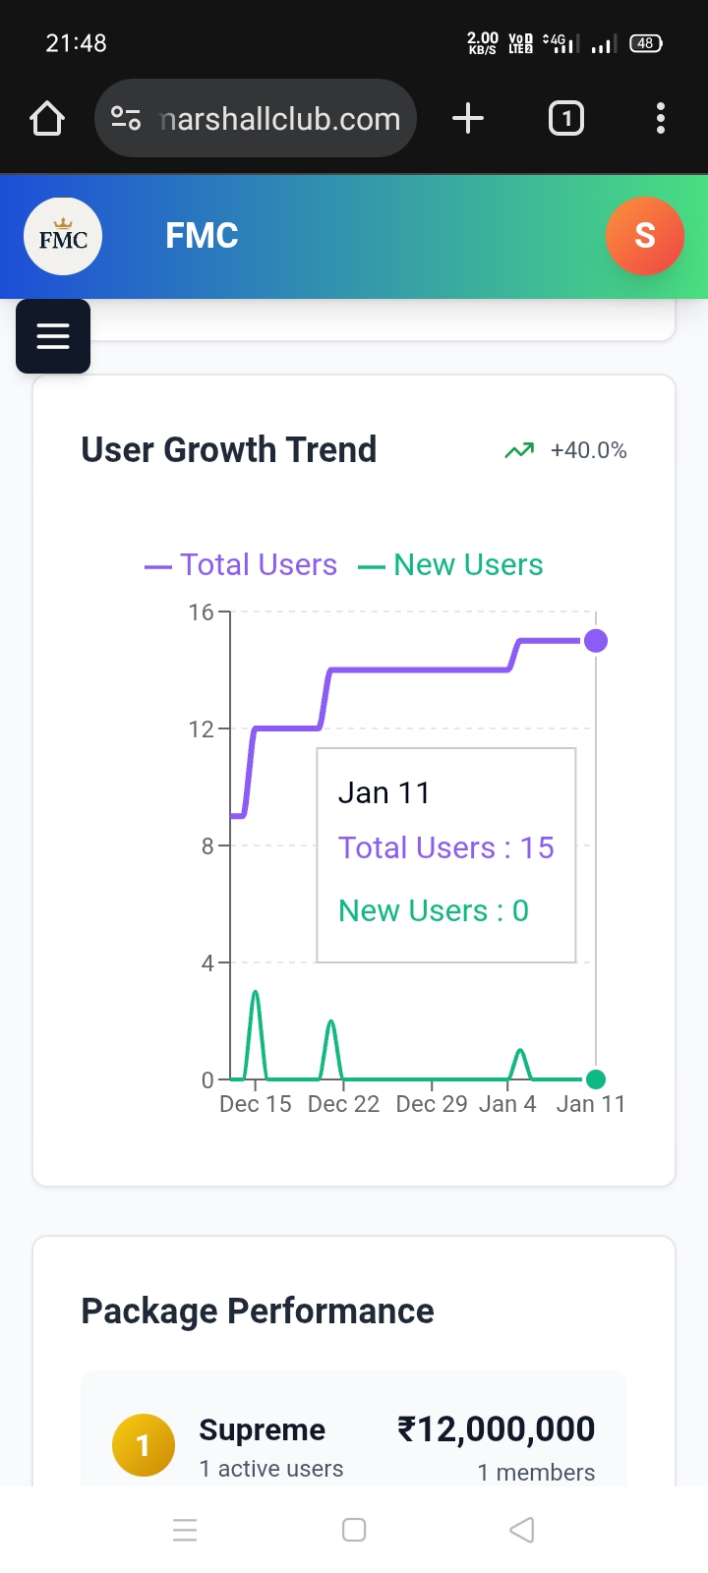The height and width of the screenshot is (1573, 708).
Task: Open the Supreme package entry
Action: coord(262,1430)
